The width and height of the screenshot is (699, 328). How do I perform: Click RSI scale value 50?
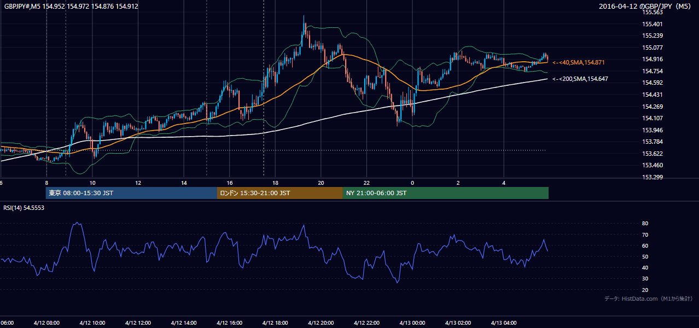pos(645,256)
